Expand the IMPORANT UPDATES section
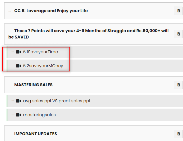 pos(35,134)
